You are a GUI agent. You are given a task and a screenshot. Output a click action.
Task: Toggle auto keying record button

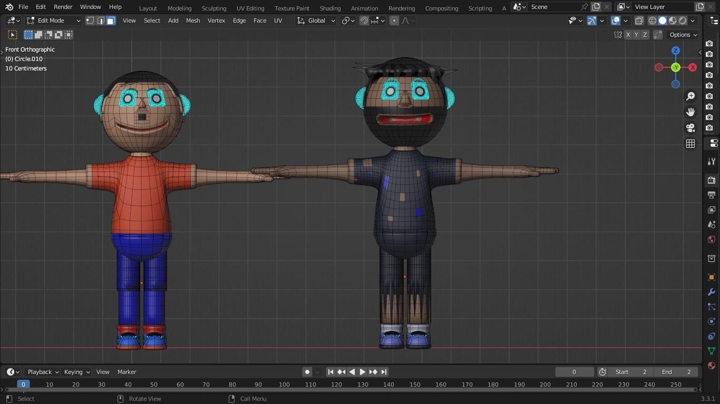coord(307,372)
